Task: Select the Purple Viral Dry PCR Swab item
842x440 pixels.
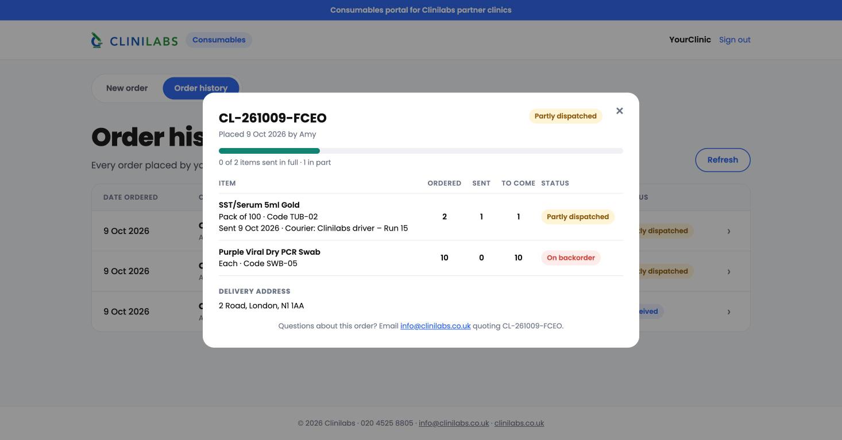Action: (x=269, y=252)
